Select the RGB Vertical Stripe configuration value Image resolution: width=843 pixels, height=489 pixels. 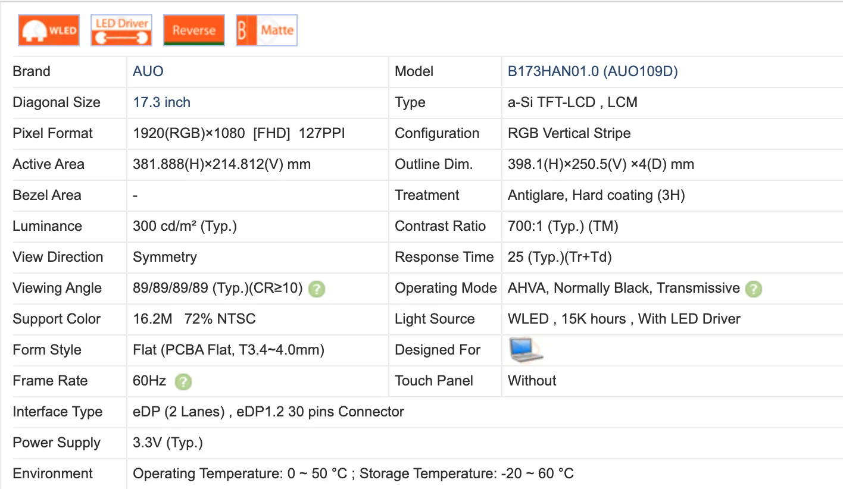pos(569,133)
